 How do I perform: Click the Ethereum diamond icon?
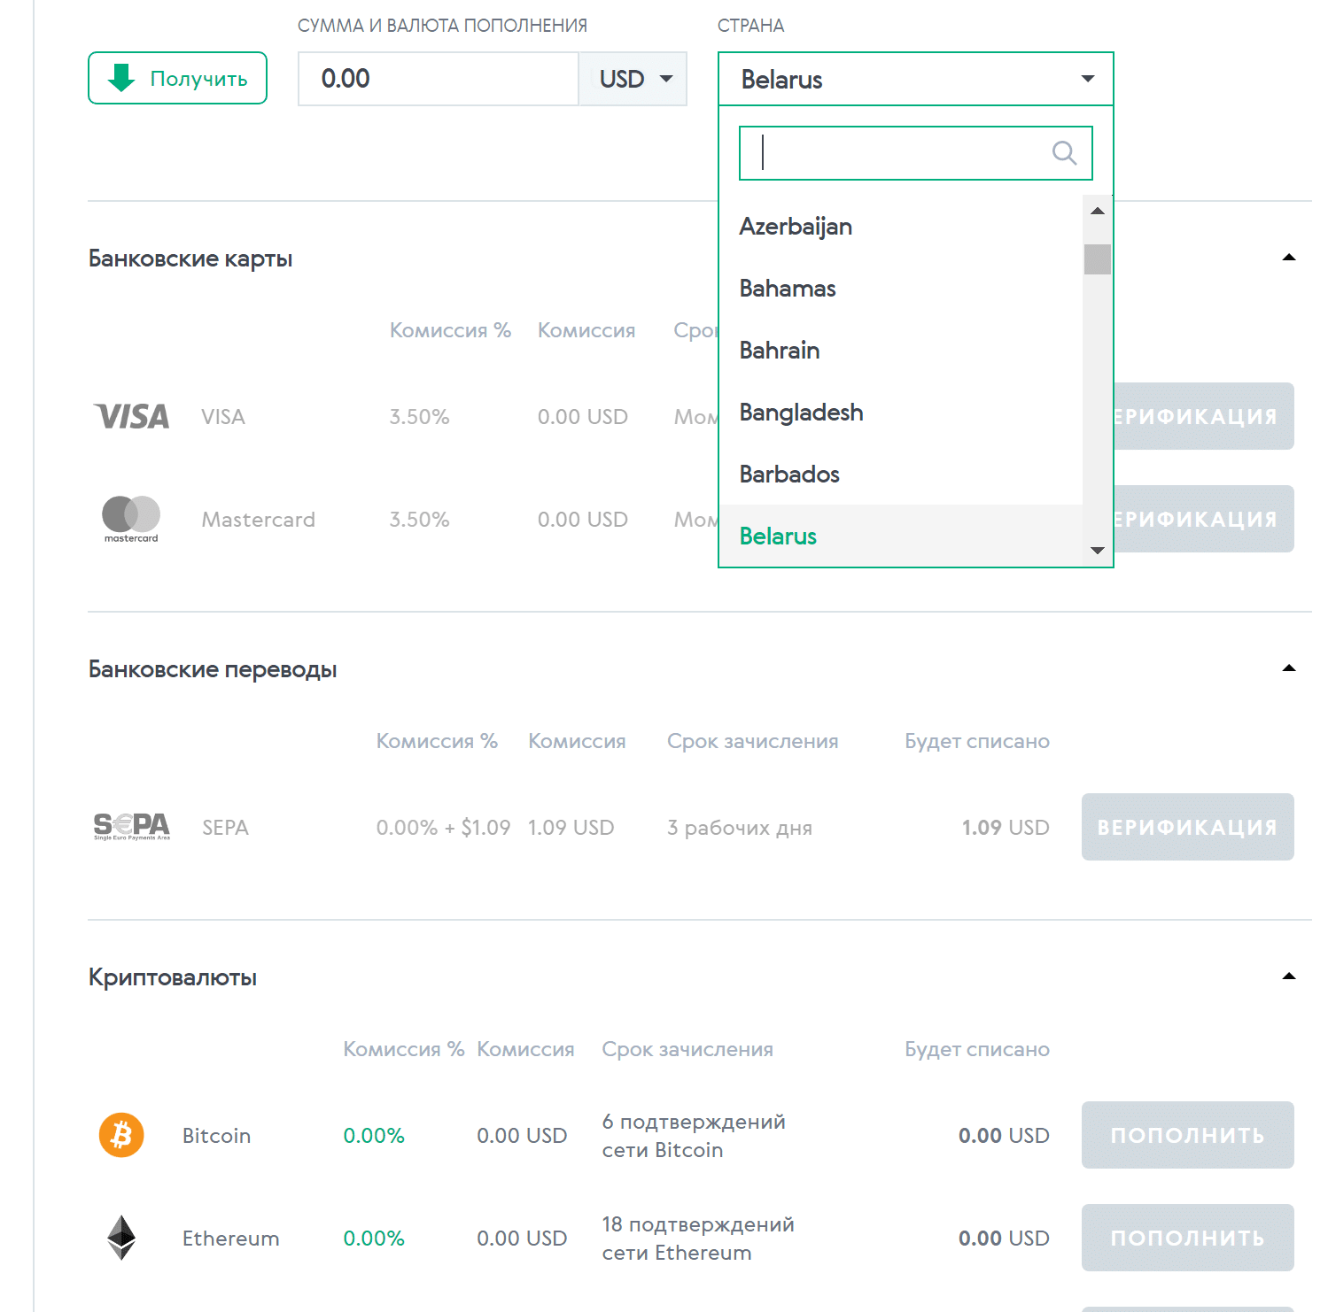click(121, 1237)
